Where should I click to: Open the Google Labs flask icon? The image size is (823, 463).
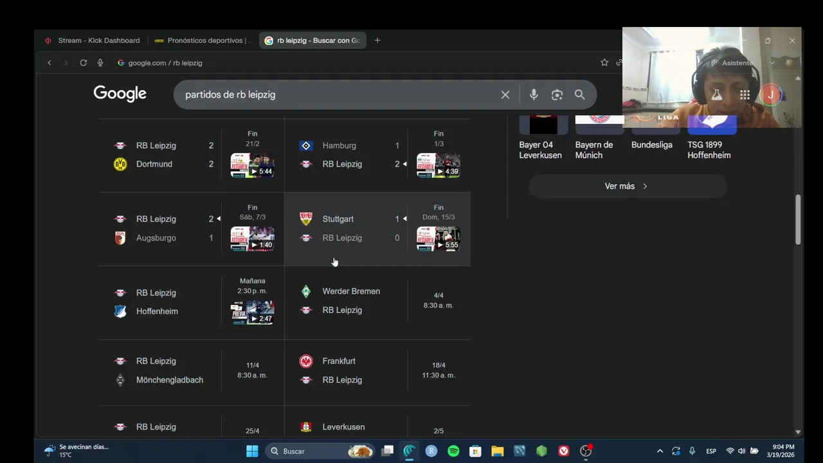click(x=716, y=95)
